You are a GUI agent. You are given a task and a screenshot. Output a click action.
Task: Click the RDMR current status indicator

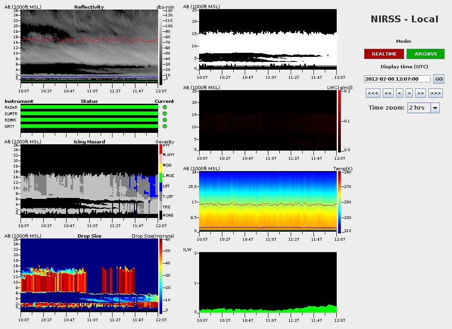coord(164,120)
